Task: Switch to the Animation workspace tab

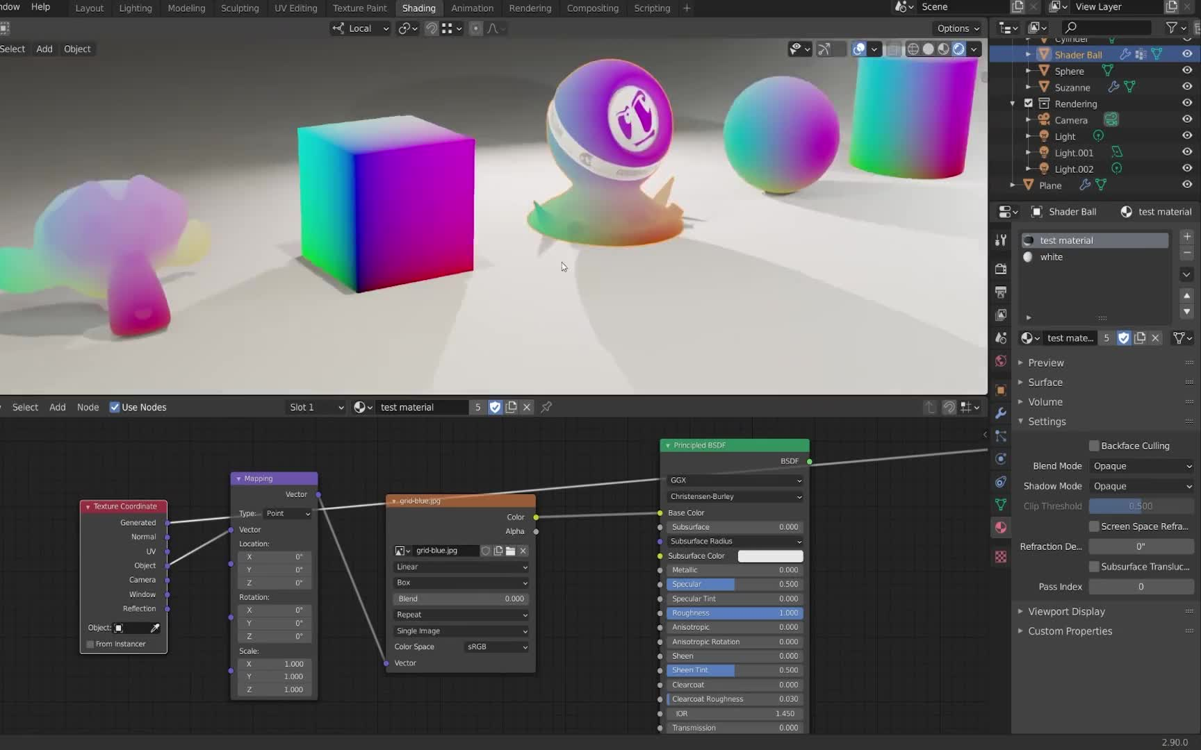Action: [x=472, y=8]
